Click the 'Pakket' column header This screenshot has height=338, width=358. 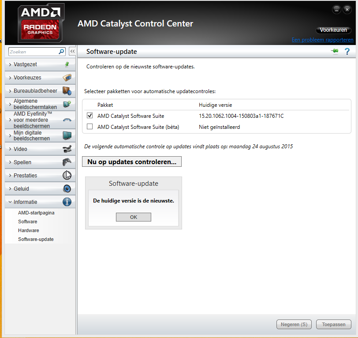[105, 105]
